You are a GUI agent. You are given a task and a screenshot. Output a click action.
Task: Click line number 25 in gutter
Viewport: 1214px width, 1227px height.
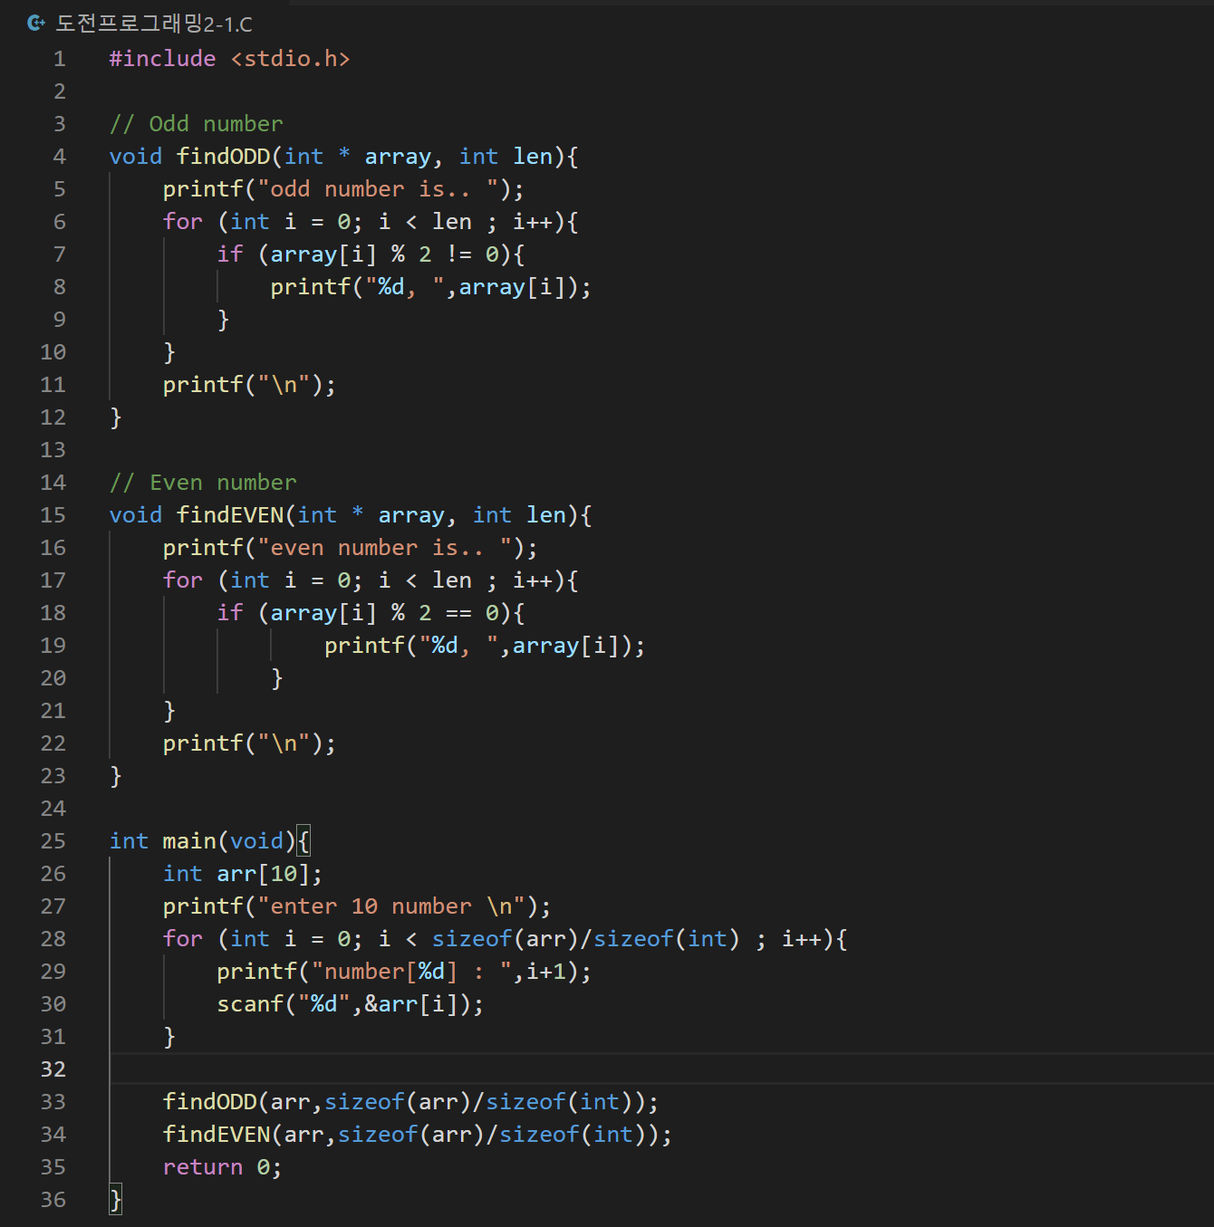tap(53, 841)
